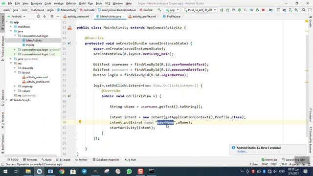
Task: Expand the mipmap folder
Action: point(15,87)
